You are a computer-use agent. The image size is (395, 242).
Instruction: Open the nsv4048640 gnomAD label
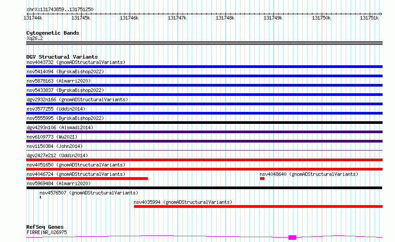(309, 174)
